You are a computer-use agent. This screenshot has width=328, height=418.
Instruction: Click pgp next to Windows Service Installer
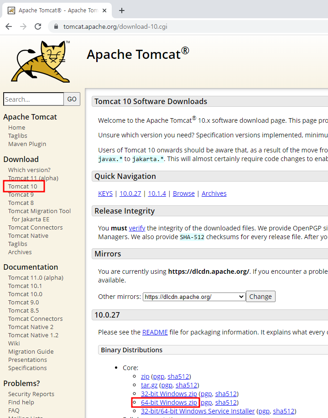pyautogui.click(x=264, y=411)
